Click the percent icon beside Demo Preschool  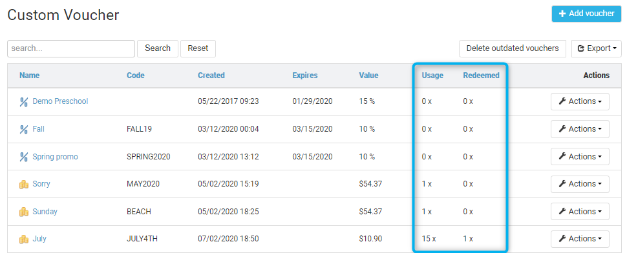(x=23, y=102)
